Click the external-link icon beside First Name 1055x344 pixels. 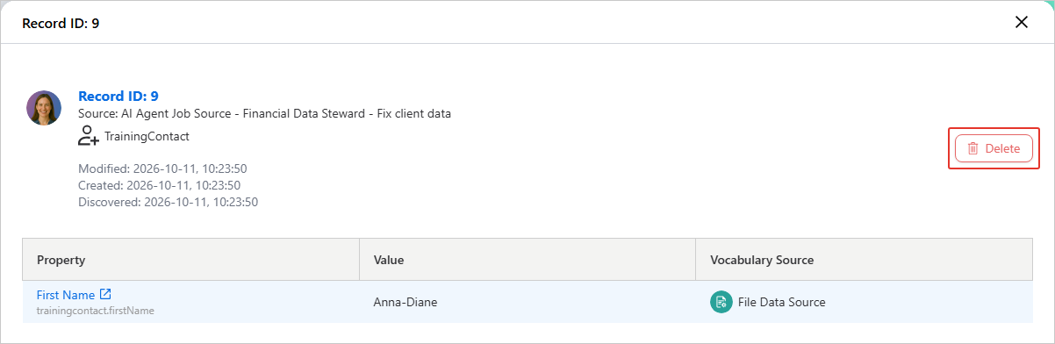pyautogui.click(x=105, y=294)
